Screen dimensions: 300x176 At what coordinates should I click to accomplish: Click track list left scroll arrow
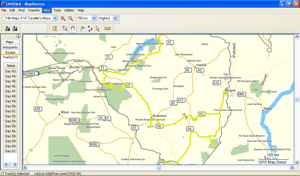[6, 164]
